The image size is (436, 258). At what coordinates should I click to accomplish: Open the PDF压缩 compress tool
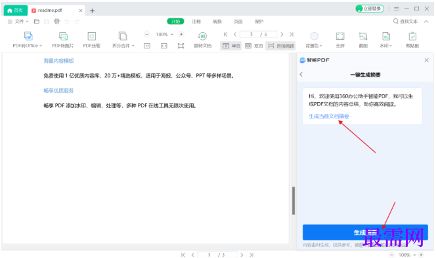click(x=91, y=39)
